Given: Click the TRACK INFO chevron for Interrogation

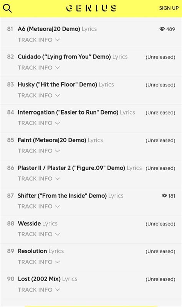Looking at the screenshot, I should (58, 123).
